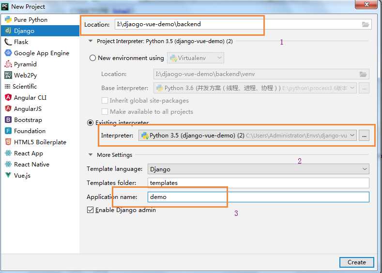Click the HTML5 Boilerplate icon
382x273 pixels.
[8, 142]
